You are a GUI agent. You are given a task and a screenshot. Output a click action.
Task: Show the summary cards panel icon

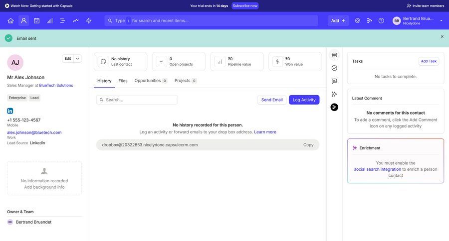pyautogui.click(x=334, y=55)
